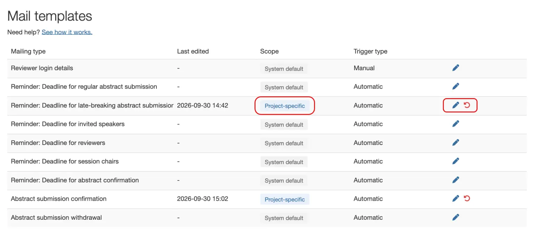Image resolution: width=534 pixels, height=234 pixels.
Task: Reset Abstract submission confirmation to default
Action: [x=467, y=199]
